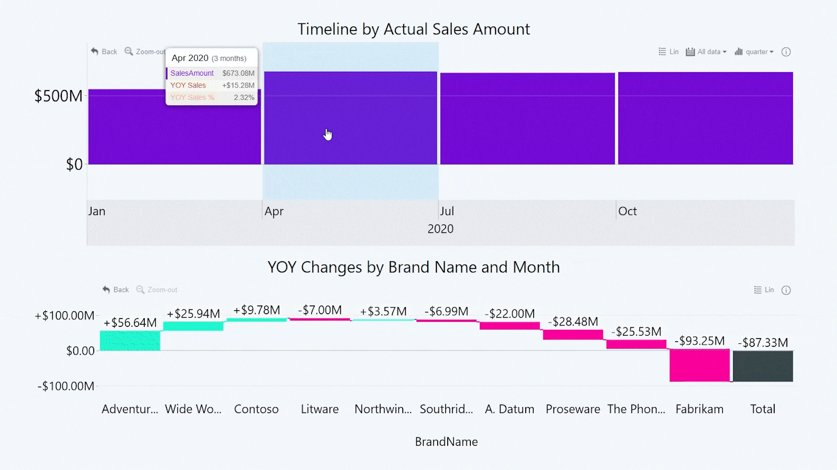Click the Zoom-out magnifier in YOY chart
837x470 pixels.
[140, 290]
